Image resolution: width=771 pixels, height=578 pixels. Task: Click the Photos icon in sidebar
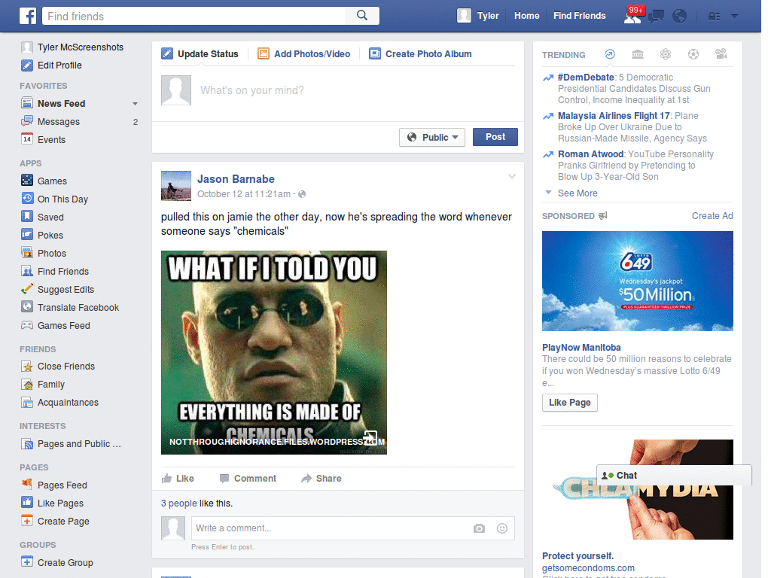click(27, 253)
